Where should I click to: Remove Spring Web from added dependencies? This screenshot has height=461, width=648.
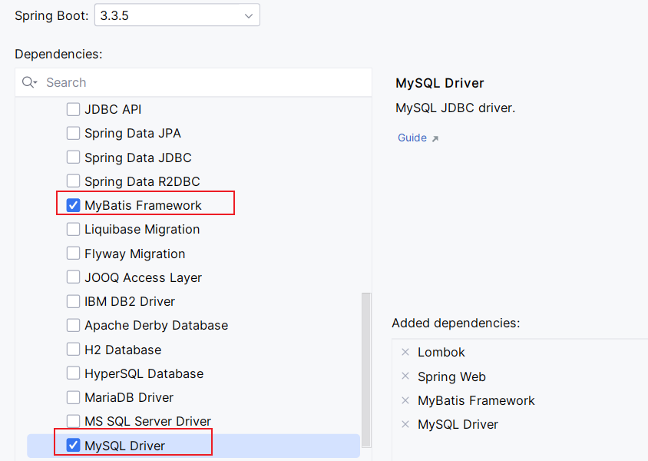pos(405,376)
